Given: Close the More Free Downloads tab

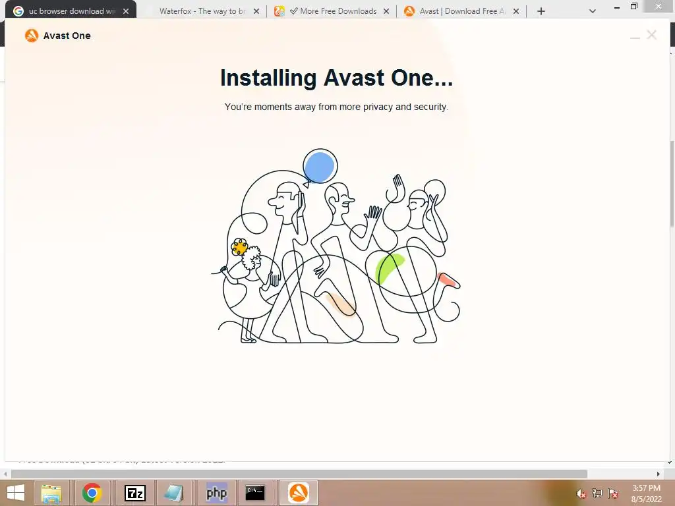Looking at the screenshot, I should [386, 11].
